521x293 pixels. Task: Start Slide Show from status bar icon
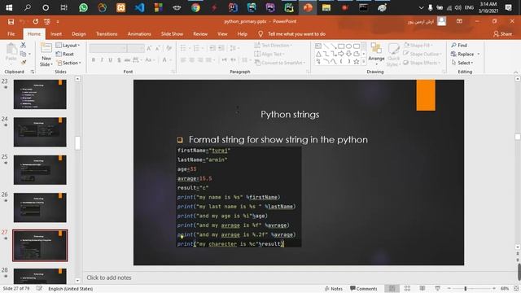(x=437, y=288)
